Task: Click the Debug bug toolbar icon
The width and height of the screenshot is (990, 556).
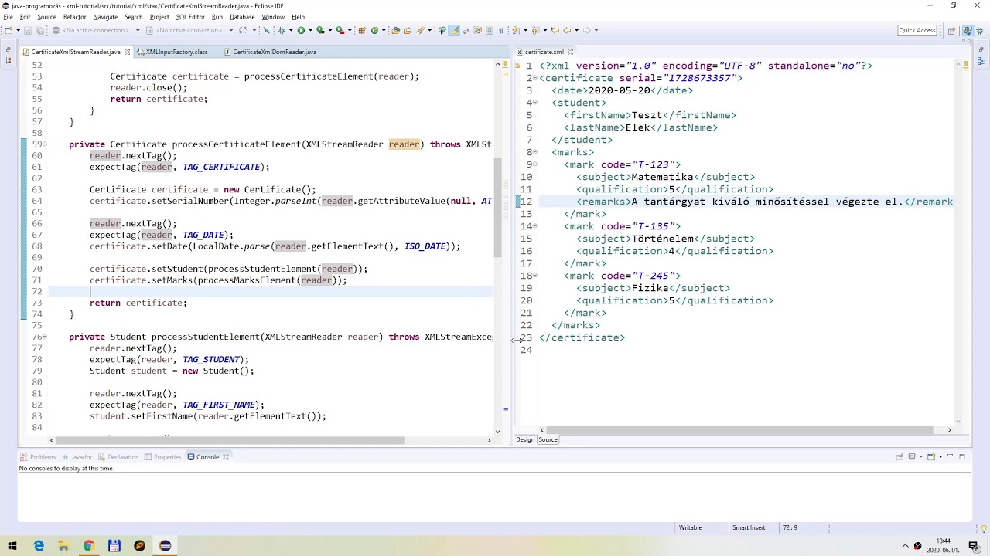Action: point(281,30)
